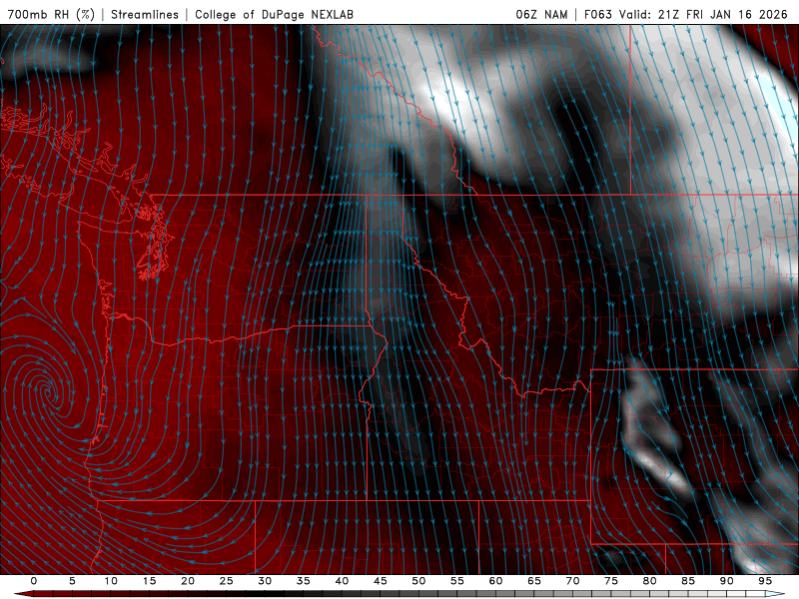Click the colorbar label "0"

coord(34,581)
